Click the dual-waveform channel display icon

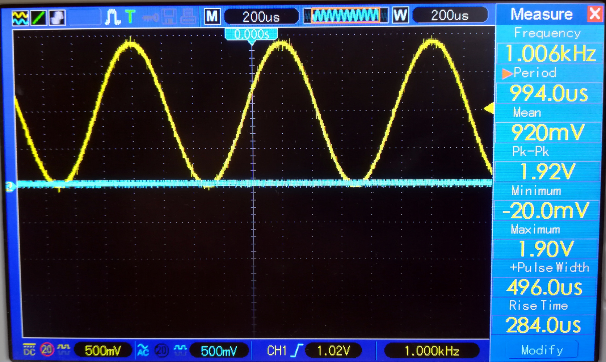click(20, 17)
